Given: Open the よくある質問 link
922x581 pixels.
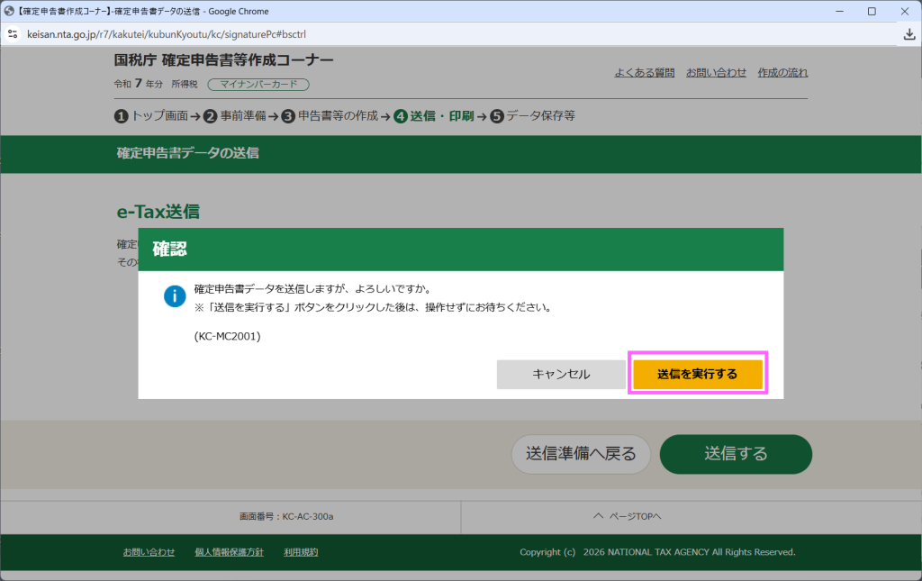Looking at the screenshot, I should click(x=644, y=73).
